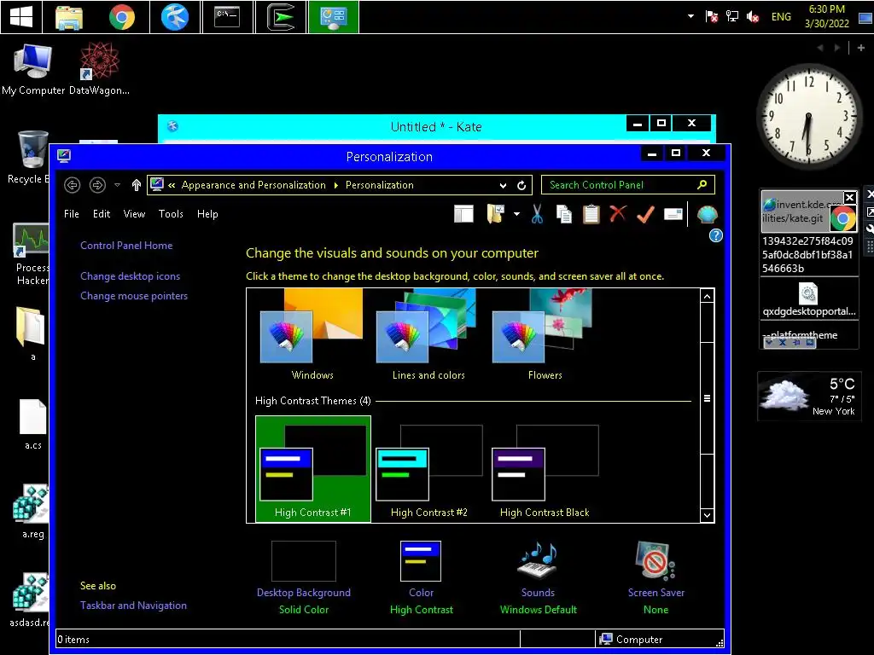Open Sounds Windows Default settings

[538, 578]
